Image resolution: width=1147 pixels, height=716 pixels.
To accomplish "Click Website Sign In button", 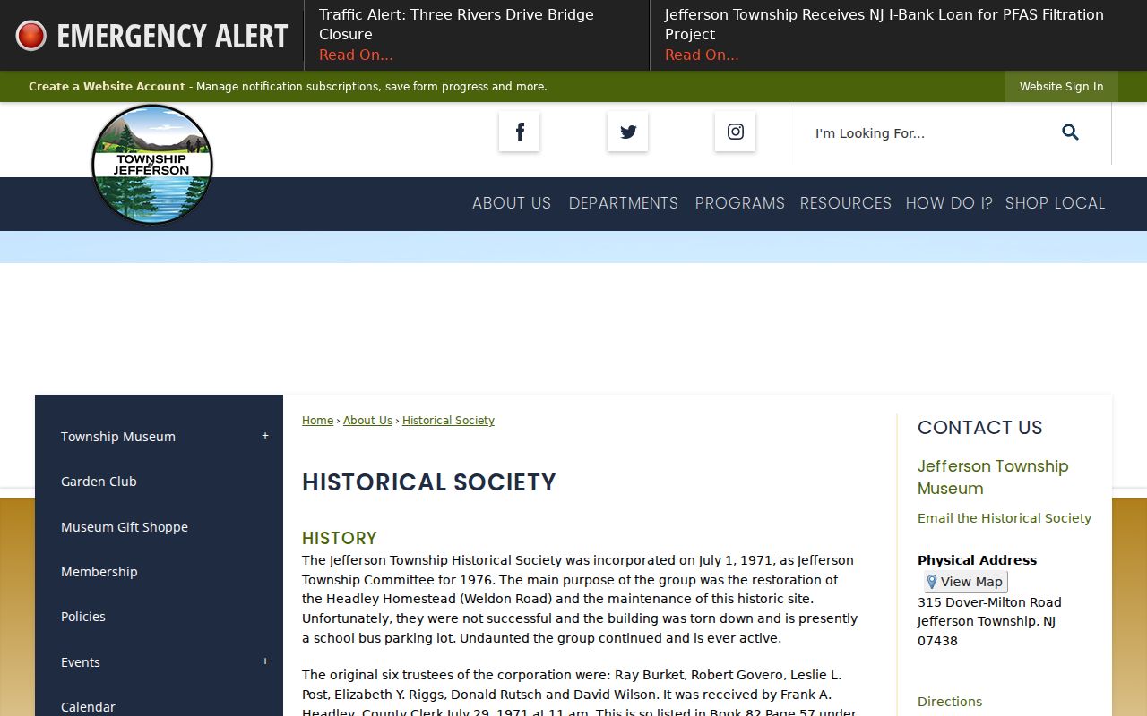I will (x=1062, y=87).
